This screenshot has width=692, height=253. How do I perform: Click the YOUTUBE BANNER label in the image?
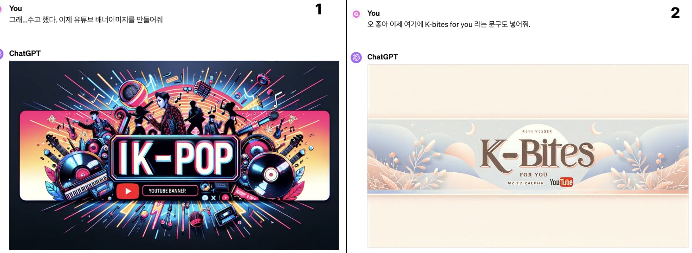[x=167, y=191]
